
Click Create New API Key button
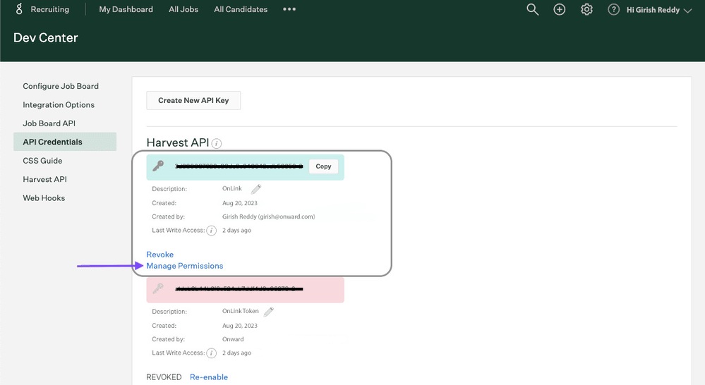tap(193, 101)
